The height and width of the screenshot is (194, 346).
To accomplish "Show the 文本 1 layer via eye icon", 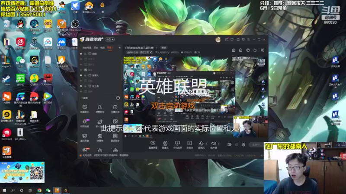I will [81, 59].
